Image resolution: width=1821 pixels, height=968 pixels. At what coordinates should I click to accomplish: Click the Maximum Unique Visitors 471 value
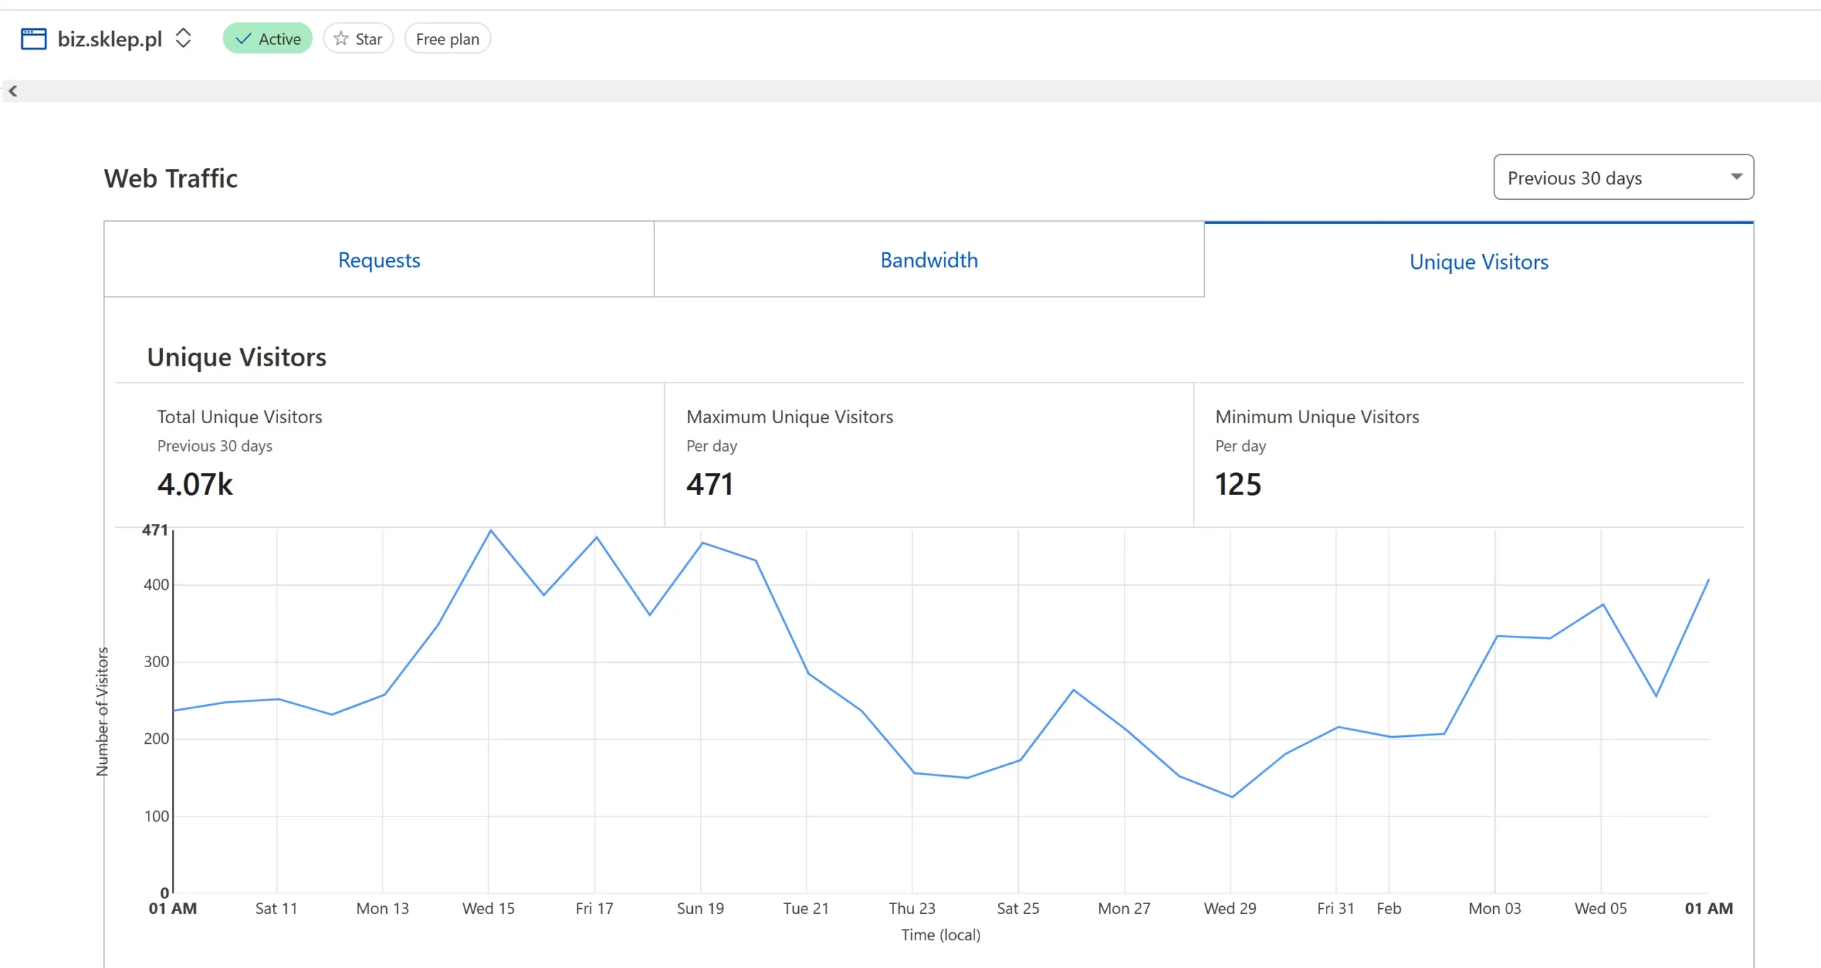[x=709, y=484]
